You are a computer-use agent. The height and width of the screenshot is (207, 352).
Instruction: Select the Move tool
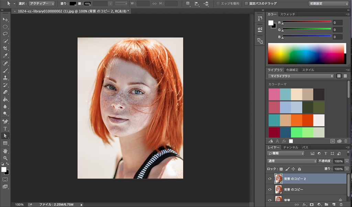[5, 20]
